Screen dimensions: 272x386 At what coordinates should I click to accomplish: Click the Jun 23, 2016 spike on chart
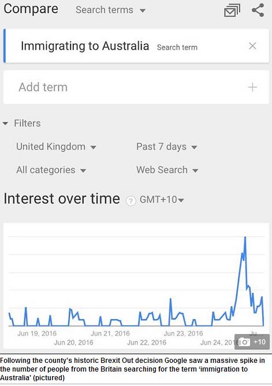(170, 299)
